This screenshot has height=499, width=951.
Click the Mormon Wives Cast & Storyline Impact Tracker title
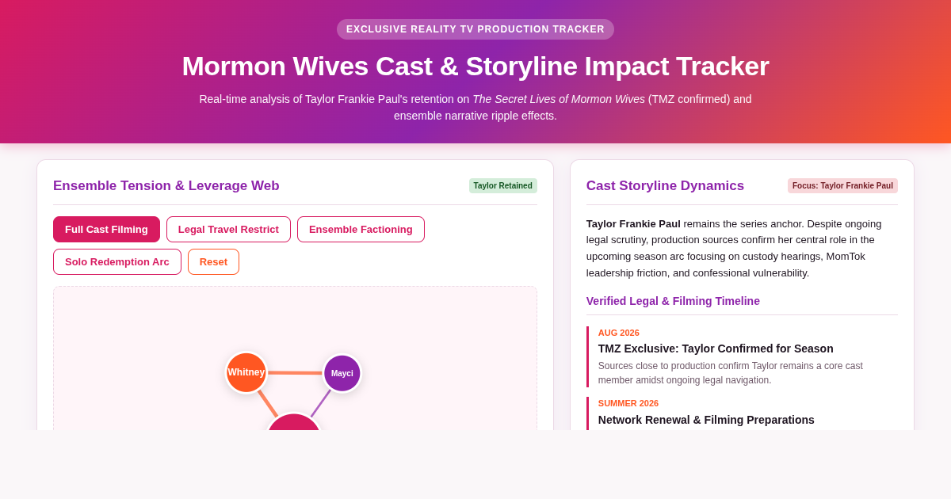(x=475, y=66)
